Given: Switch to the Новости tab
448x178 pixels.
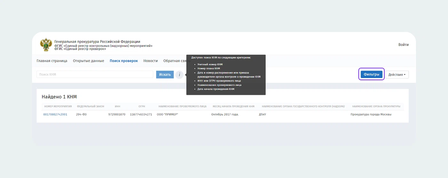Looking at the screenshot, I should [x=150, y=61].
